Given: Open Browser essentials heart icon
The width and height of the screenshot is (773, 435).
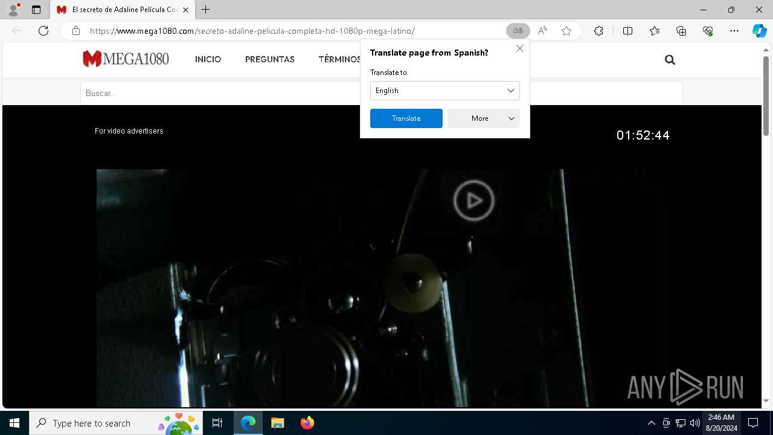Looking at the screenshot, I should (x=708, y=31).
